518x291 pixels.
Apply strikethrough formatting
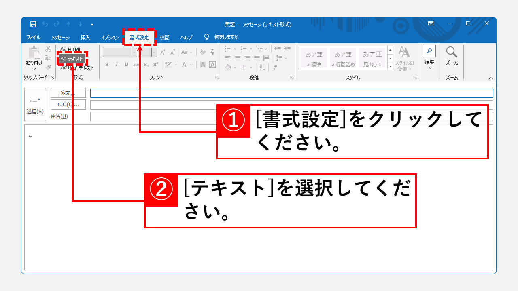[x=136, y=64]
